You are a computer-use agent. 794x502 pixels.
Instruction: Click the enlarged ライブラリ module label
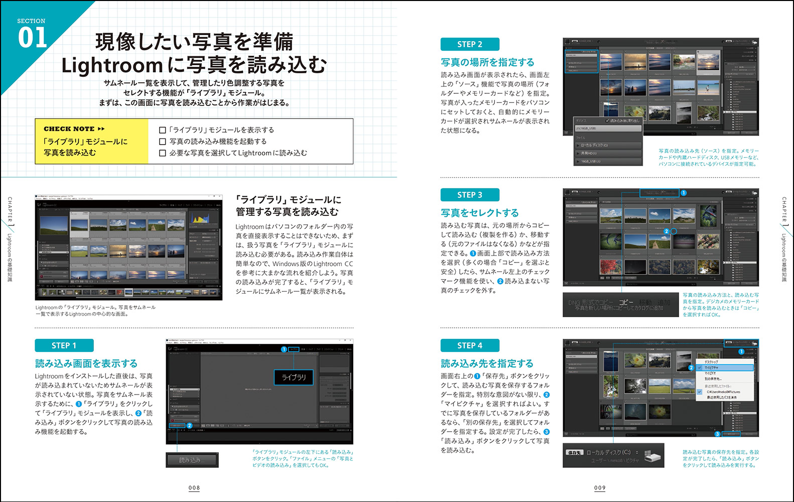294,377
